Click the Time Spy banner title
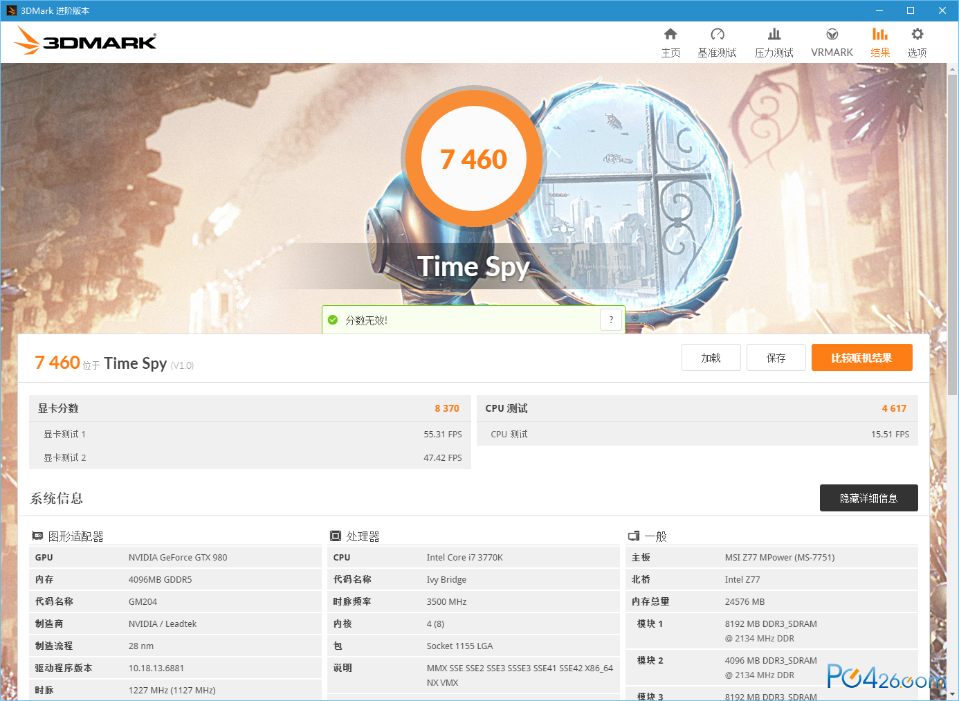Image resolution: width=959 pixels, height=701 pixels. click(x=474, y=266)
